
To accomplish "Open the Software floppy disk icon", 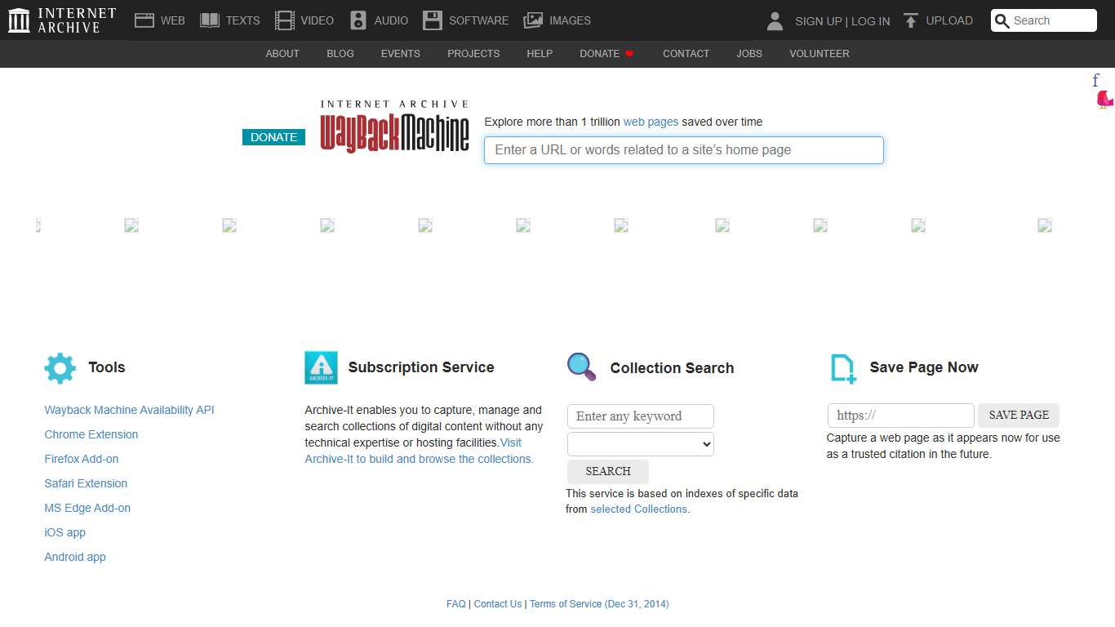I will (x=433, y=20).
